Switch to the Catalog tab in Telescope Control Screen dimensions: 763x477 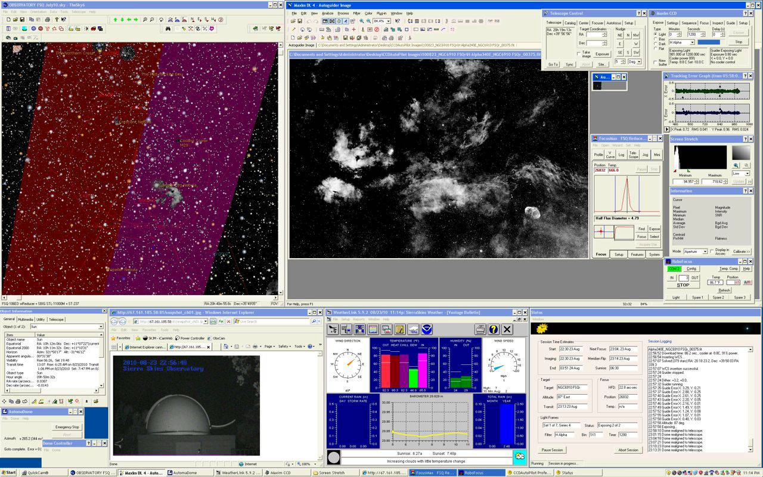click(x=570, y=23)
